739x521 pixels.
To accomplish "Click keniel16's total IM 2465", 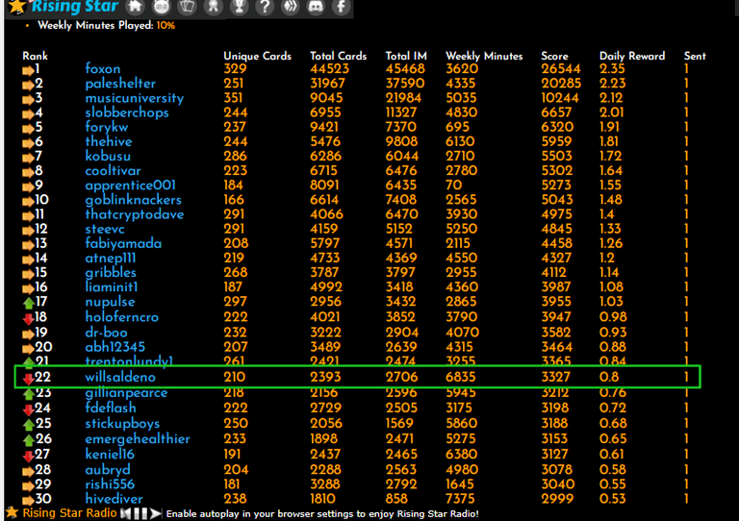I will 401,455.
